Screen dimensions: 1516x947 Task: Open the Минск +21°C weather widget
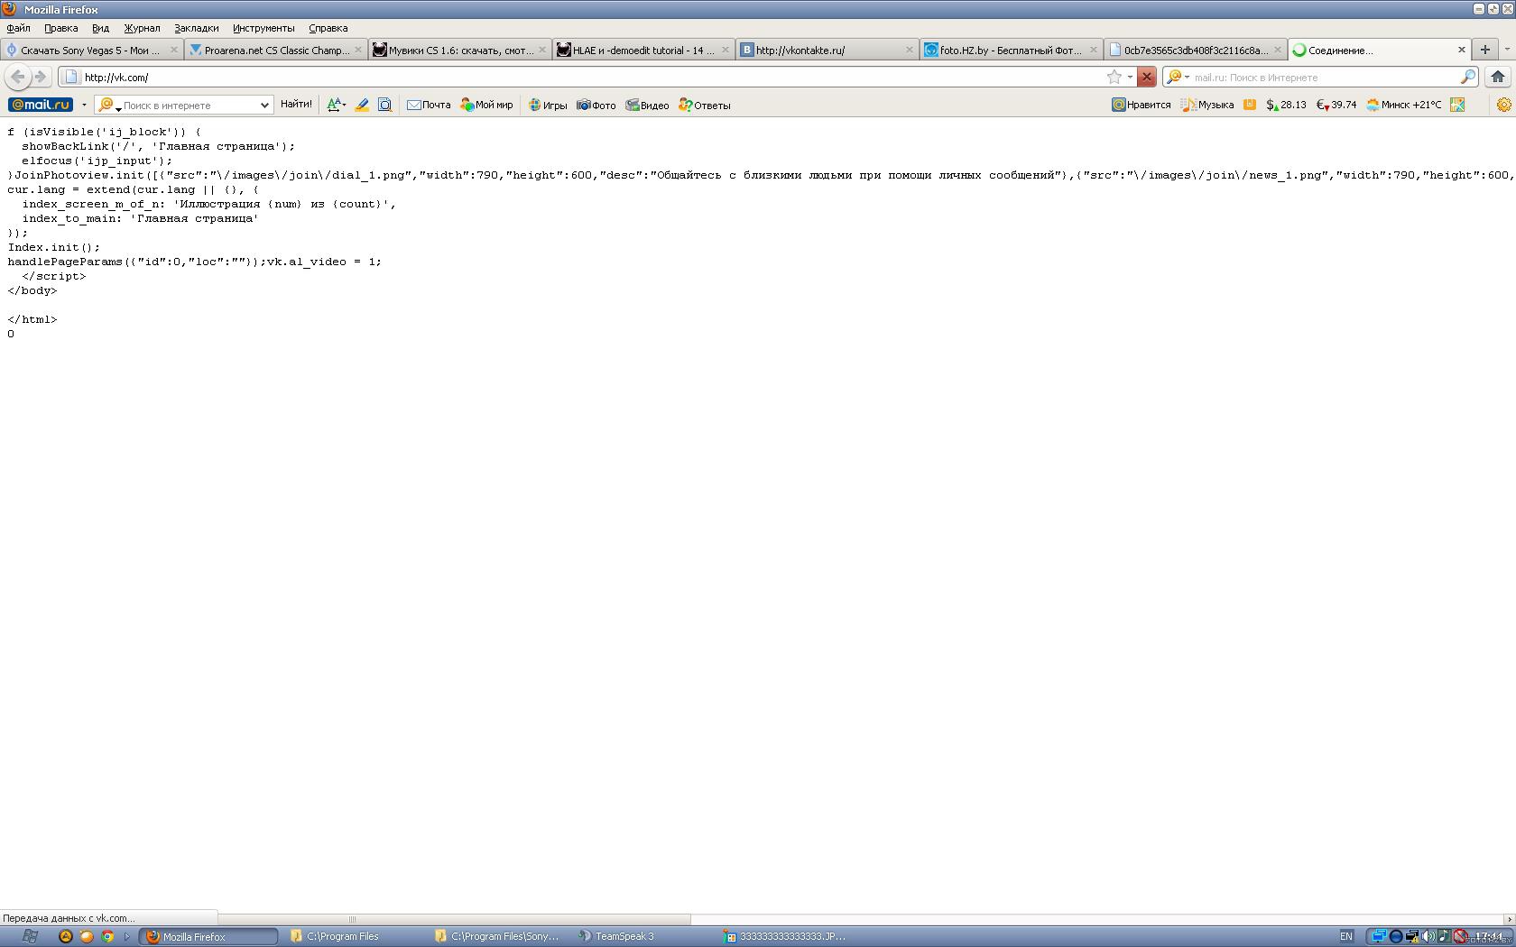(1403, 105)
